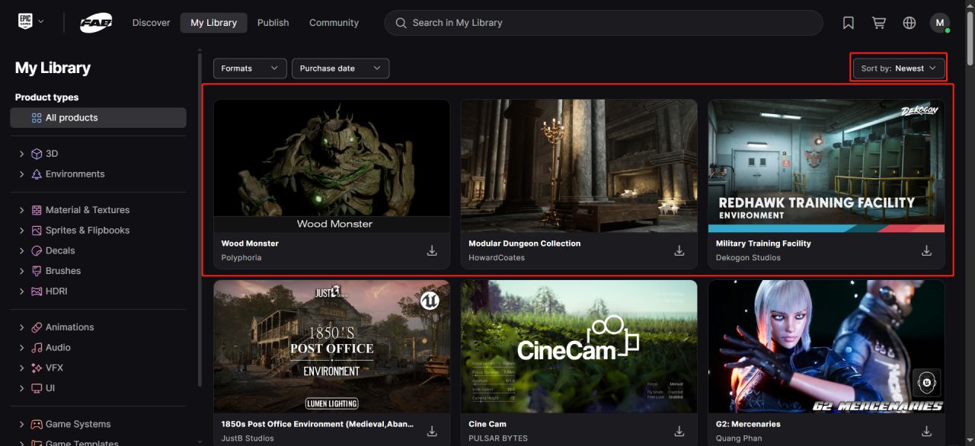
Task: Click the Search in My Library field
Action: pos(603,23)
